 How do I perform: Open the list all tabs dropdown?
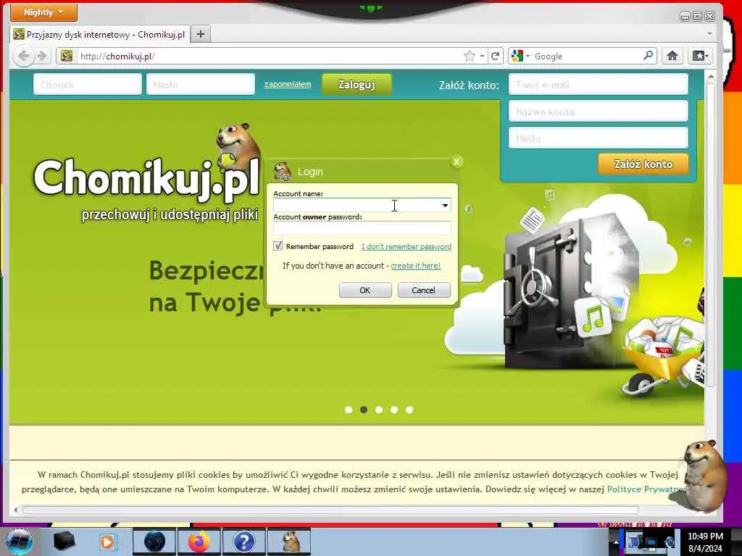click(x=709, y=33)
